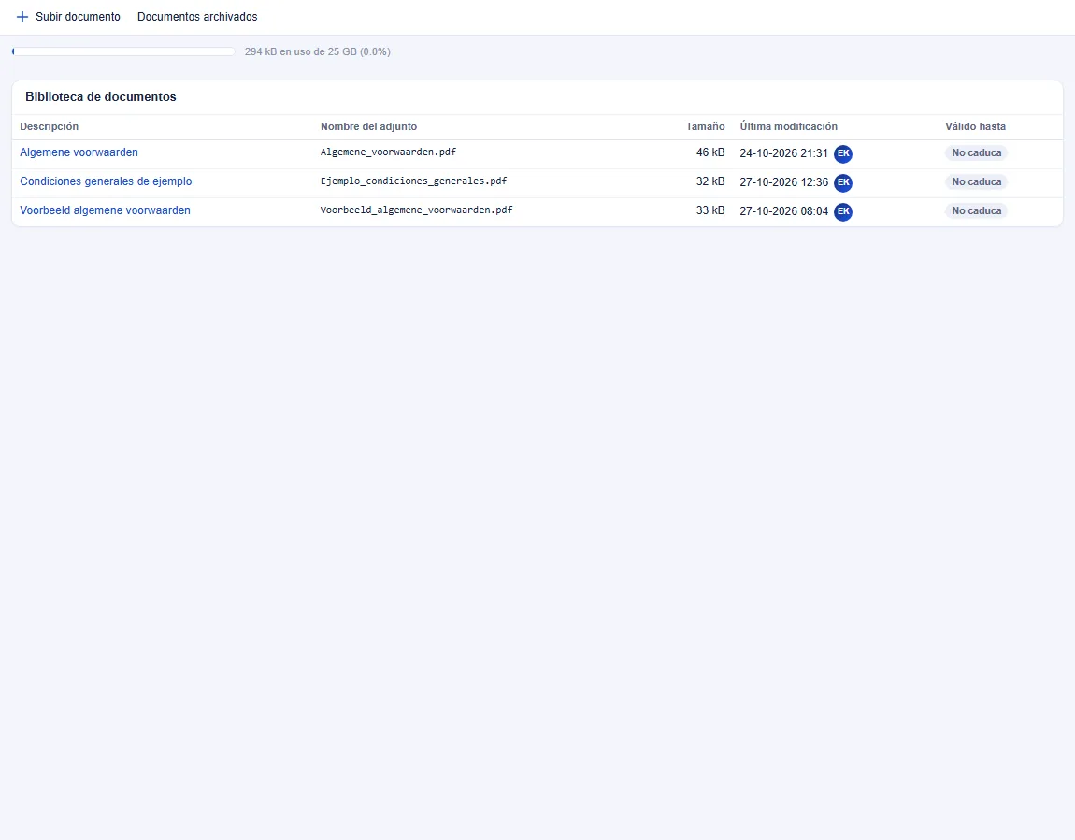Click the plus icon beside Subir documento
This screenshot has width=1075, height=840.
point(21,17)
